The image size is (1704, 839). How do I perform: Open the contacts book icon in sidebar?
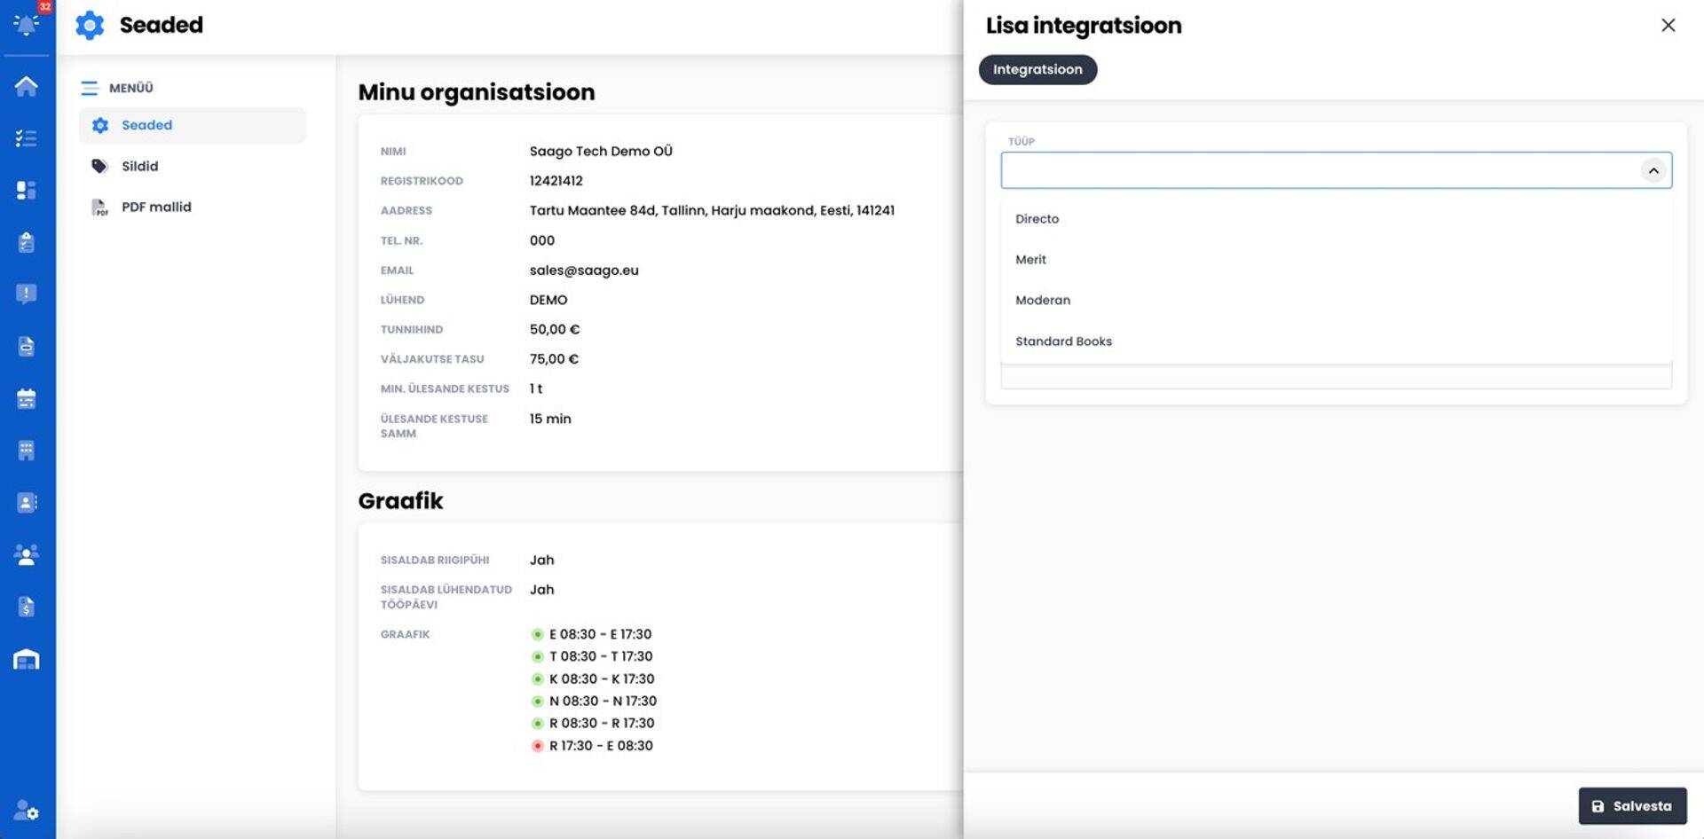pyautogui.click(x=27, y=503)
